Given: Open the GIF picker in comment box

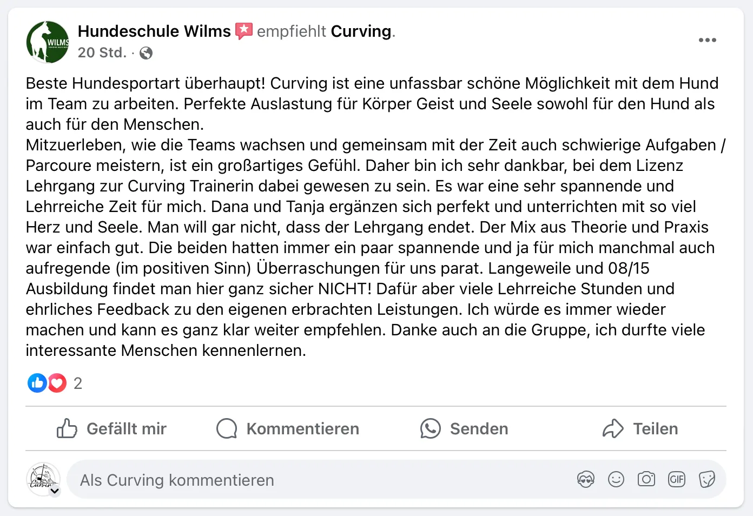Looking at the screenshot, I should [x=676, y=479].
